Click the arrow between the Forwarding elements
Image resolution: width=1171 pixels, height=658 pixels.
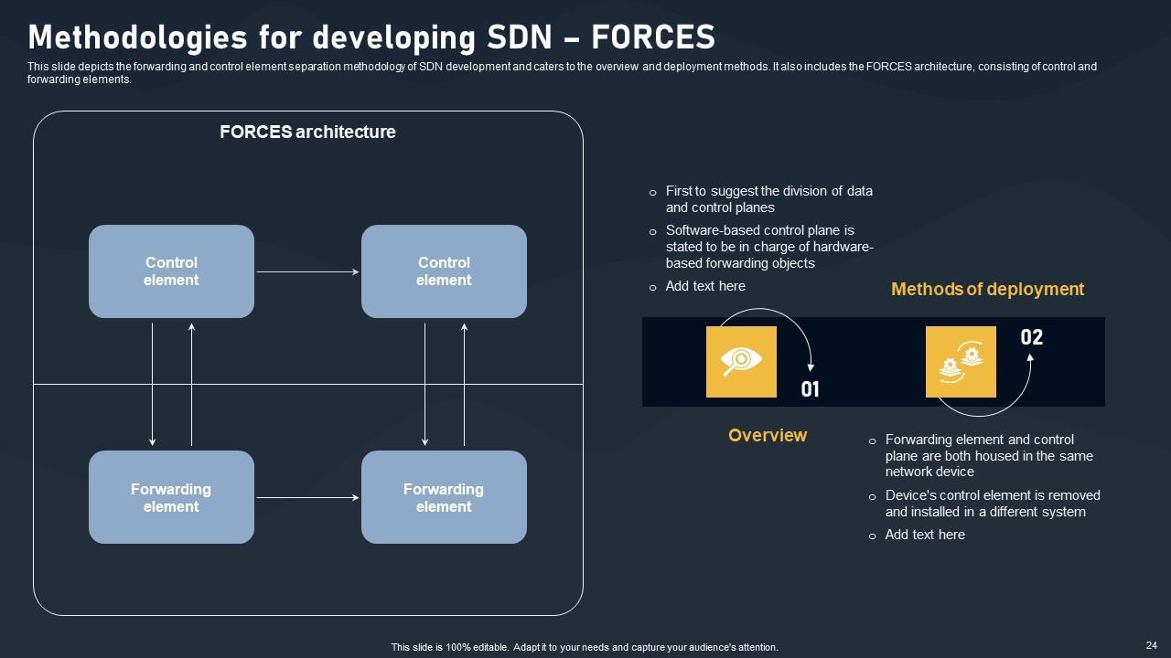tap(307, 498)
